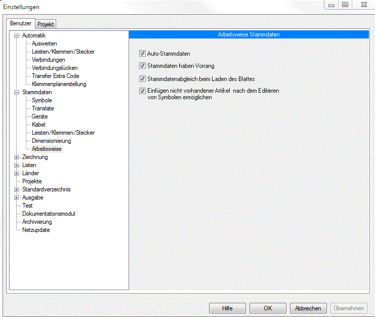Expand the Listen tree node

pyautogui.click(x=16, y=165)
